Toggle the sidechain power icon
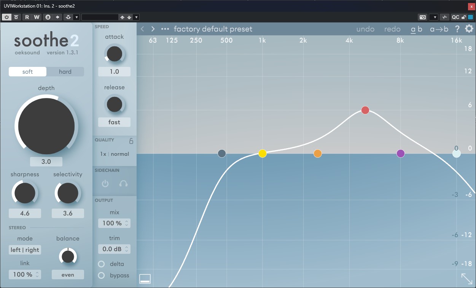This screenshot has height=288, width=476. 105,184
